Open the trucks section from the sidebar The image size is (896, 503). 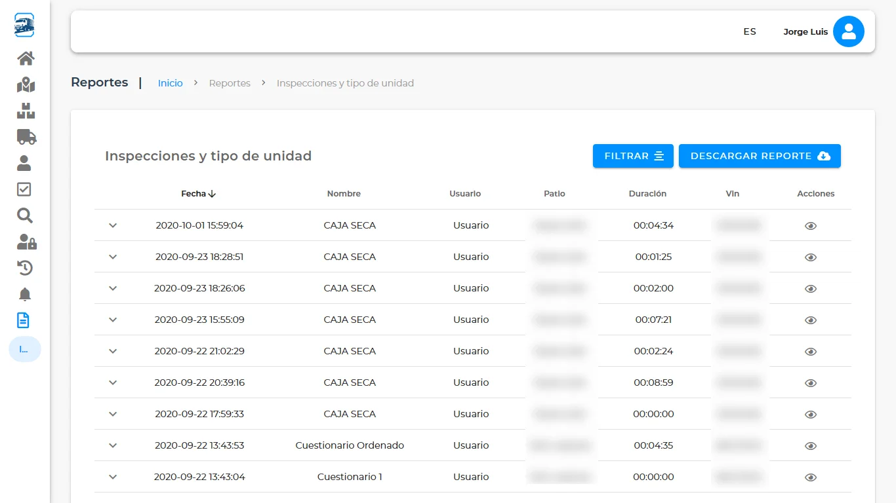point(24,137)
